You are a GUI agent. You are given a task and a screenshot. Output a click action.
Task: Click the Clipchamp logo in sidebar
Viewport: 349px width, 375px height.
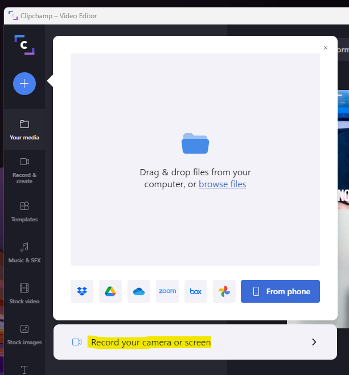[x=24, y=45]
